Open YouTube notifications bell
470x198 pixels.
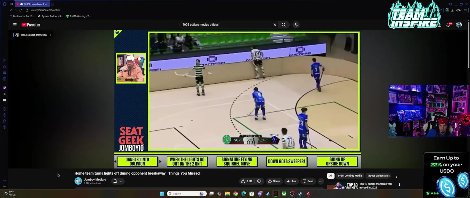(448, 25)
